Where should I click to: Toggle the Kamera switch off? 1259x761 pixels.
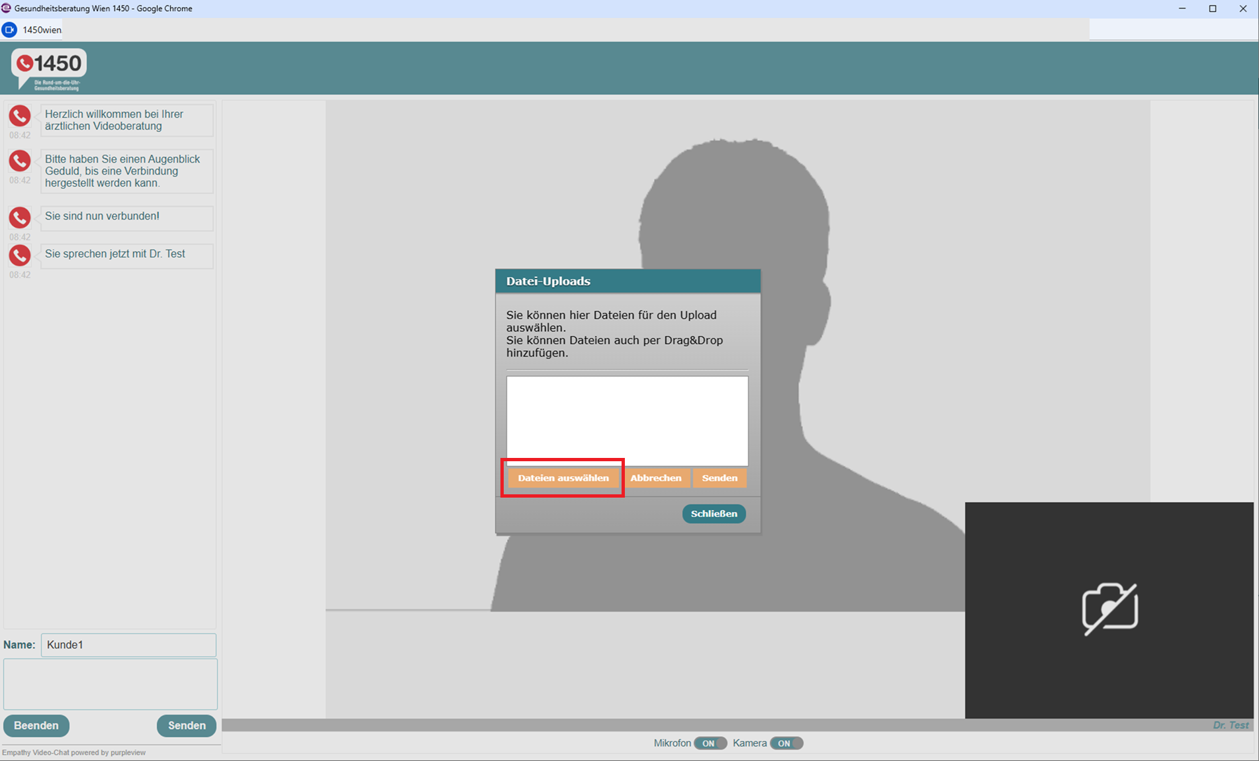(786, 743)
